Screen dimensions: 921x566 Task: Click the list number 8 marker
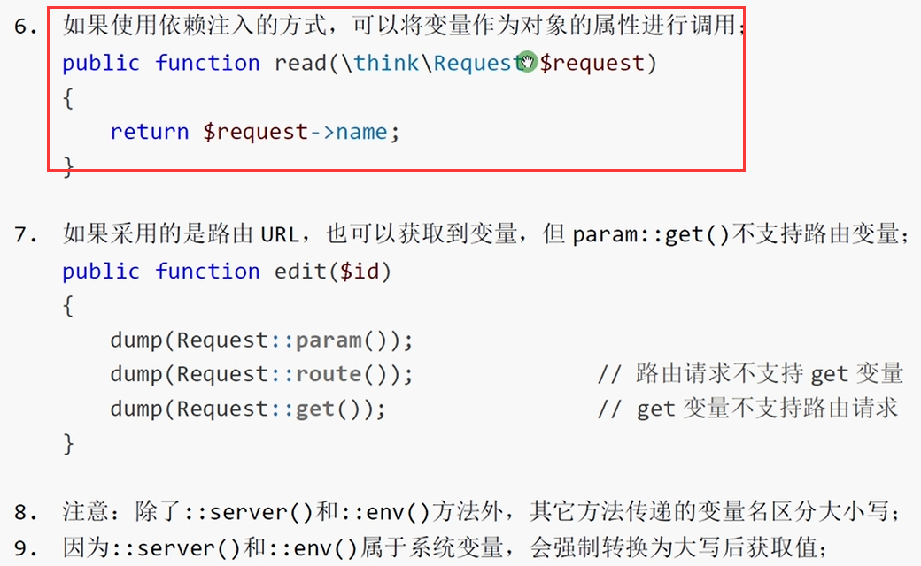(26, 513)
